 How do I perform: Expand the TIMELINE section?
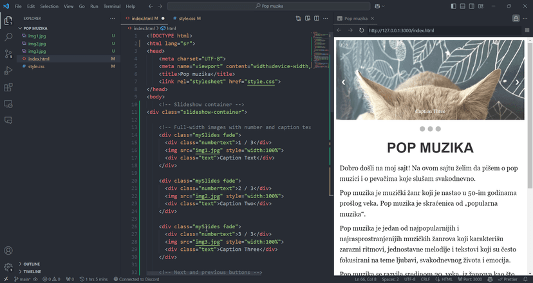click(32, 271)
